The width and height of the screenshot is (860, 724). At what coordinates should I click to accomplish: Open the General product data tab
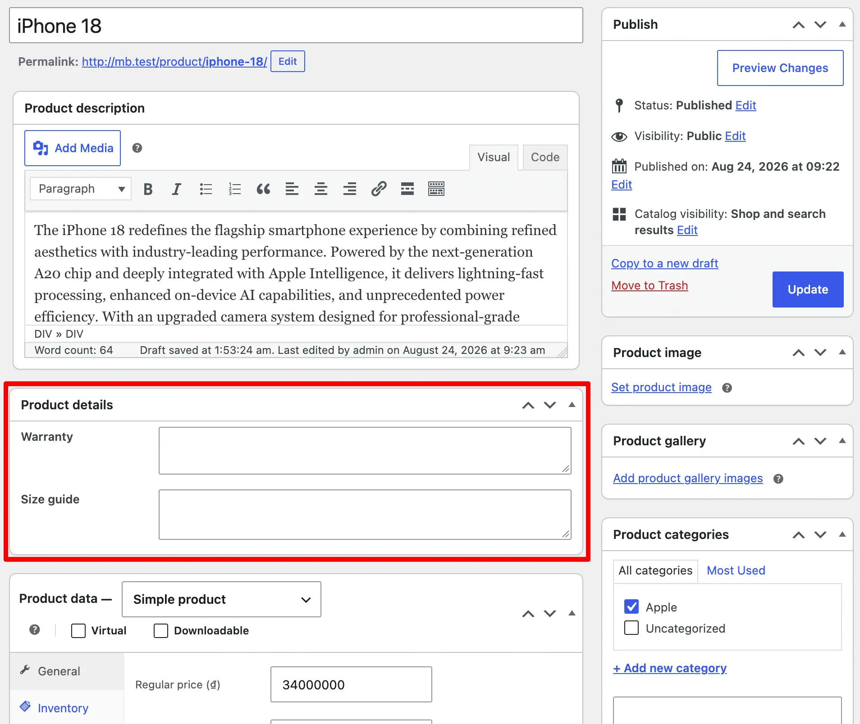pyautogui.click(x=67, y=671)
